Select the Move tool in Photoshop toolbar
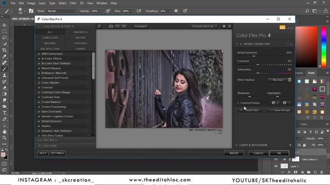The image size is (330, 185). (4, 25)
